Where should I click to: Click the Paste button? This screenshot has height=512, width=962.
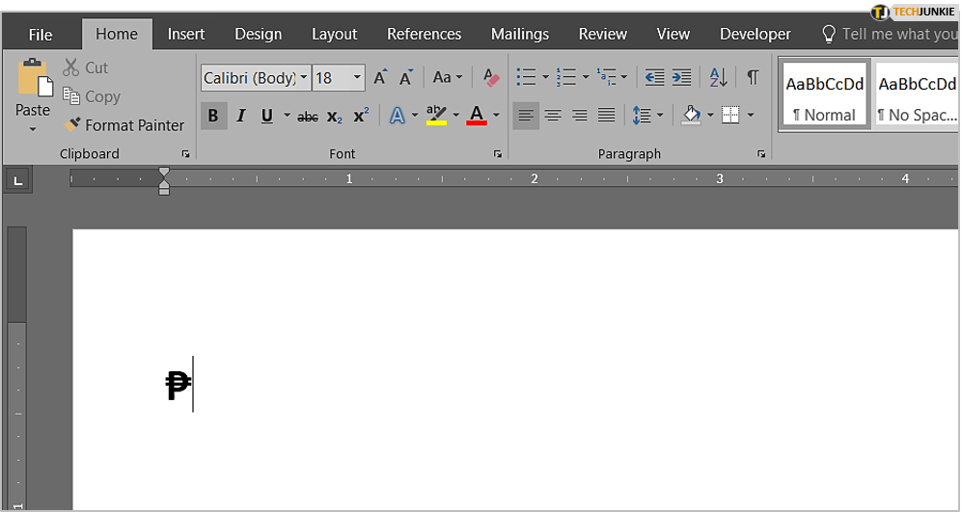click(x=33, y=92)
